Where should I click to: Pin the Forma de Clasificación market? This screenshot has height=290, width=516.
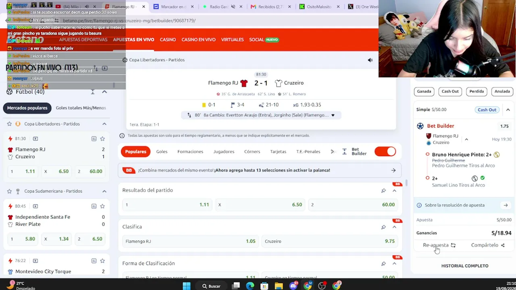[383, 263]
